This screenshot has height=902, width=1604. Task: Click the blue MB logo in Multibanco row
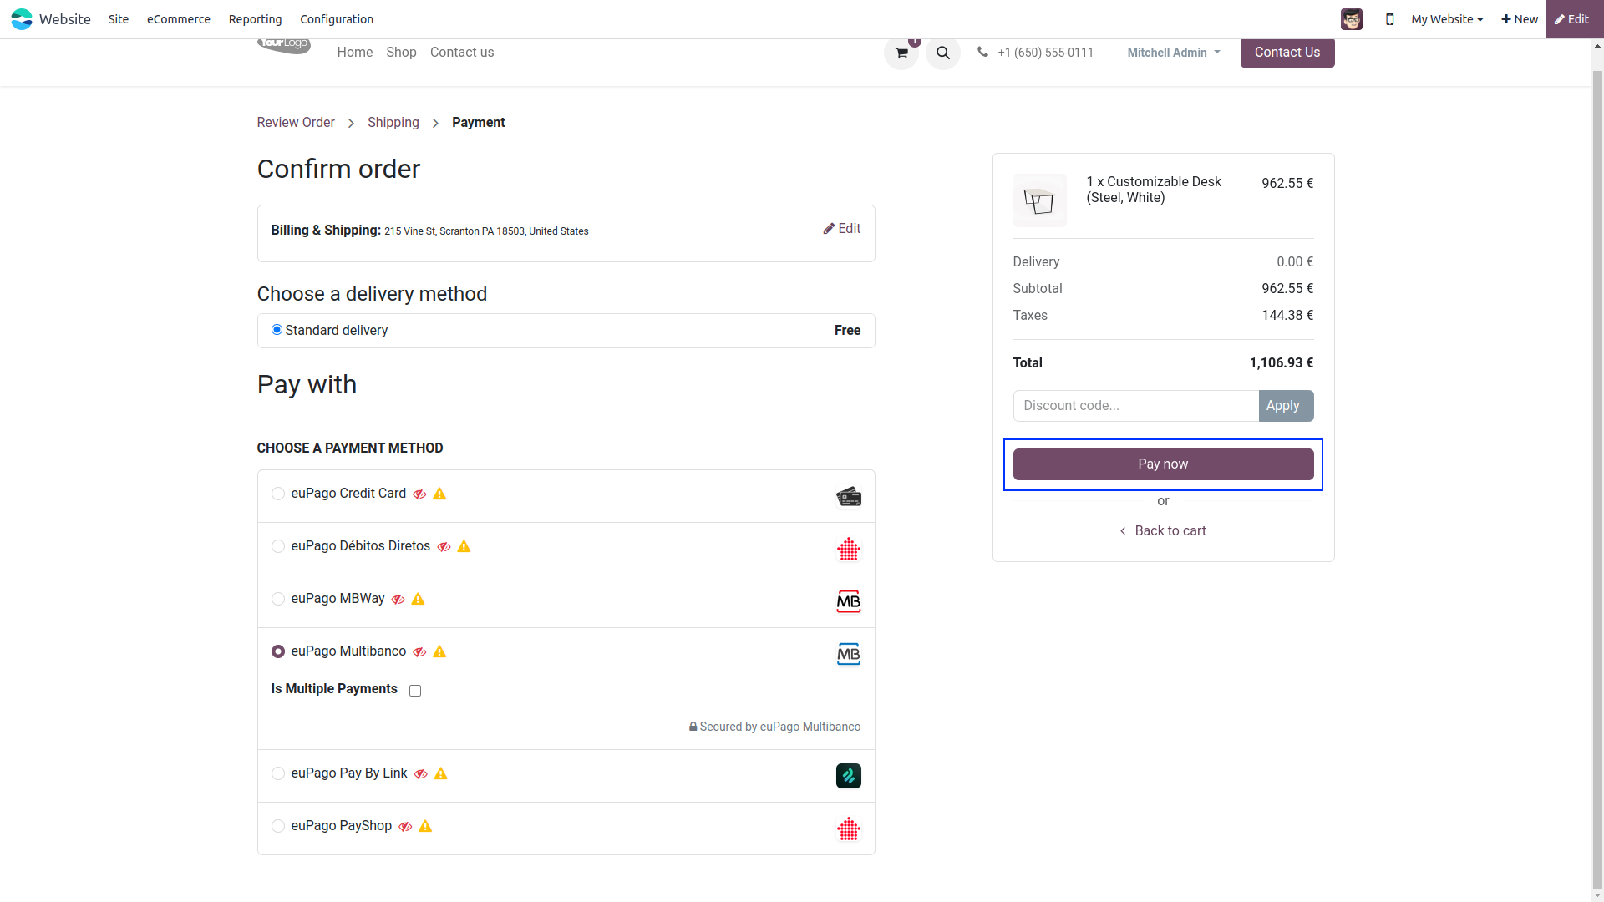pos(849,655)
